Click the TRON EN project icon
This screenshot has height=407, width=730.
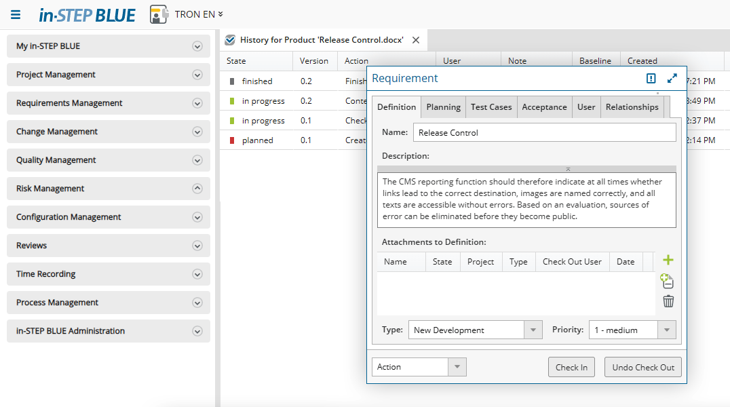point(159,14)
